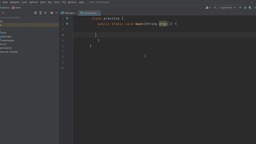Hide the project tool window
The image size is (256, 144).
(x=56, y=13)
